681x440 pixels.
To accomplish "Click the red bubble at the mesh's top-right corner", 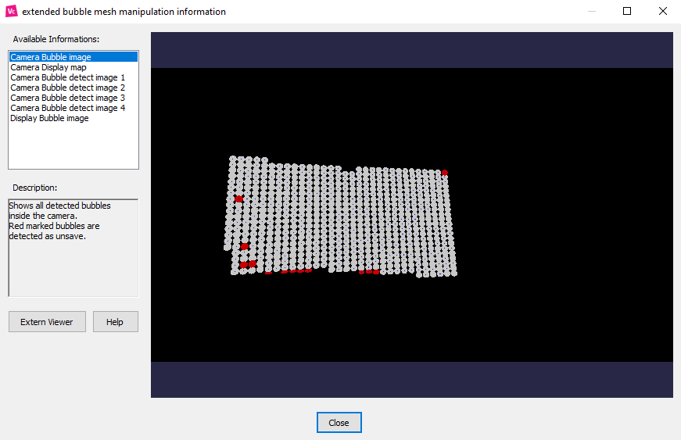I will [x=445, y=173].
